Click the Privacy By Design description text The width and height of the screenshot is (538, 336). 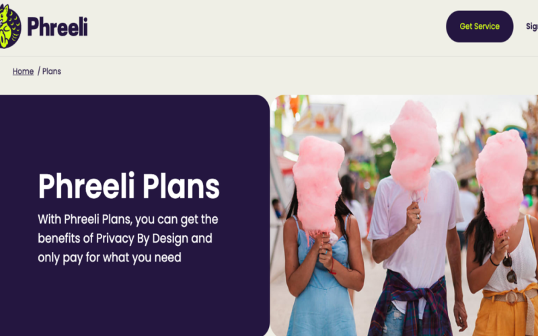128,239
